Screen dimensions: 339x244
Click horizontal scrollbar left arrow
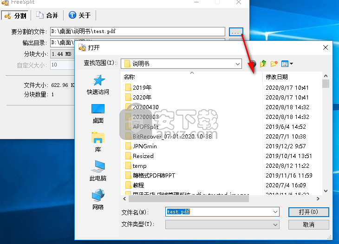coord(124,198)
